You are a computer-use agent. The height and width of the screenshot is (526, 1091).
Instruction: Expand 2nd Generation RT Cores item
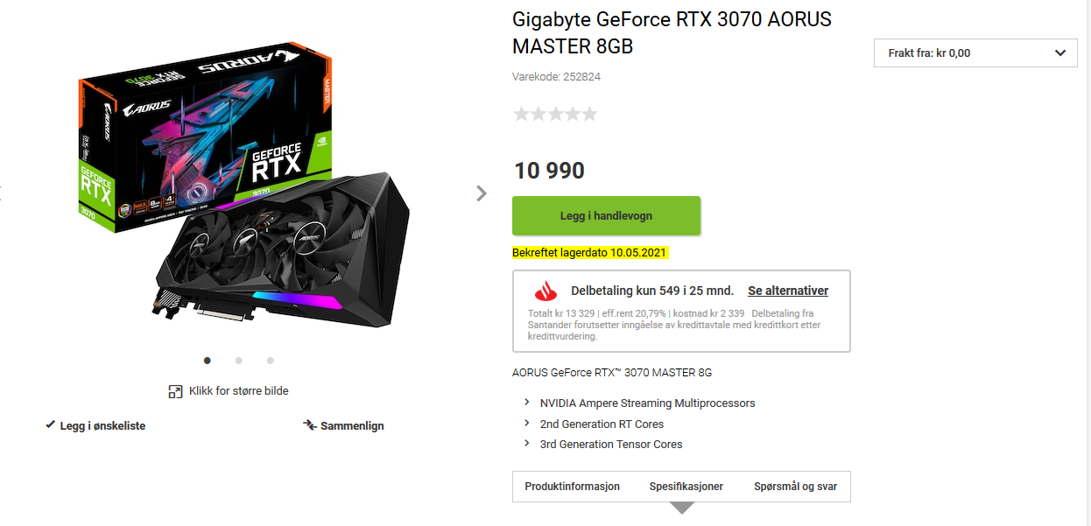click(594, 424)
